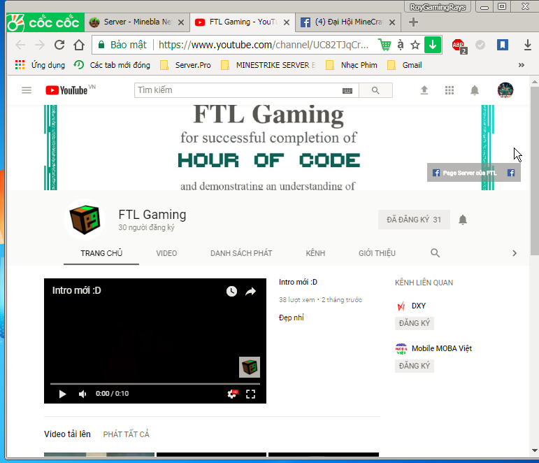Select the TRANG CHỦ channel tab
Screen dimensions: 539x463
(101, 253)
